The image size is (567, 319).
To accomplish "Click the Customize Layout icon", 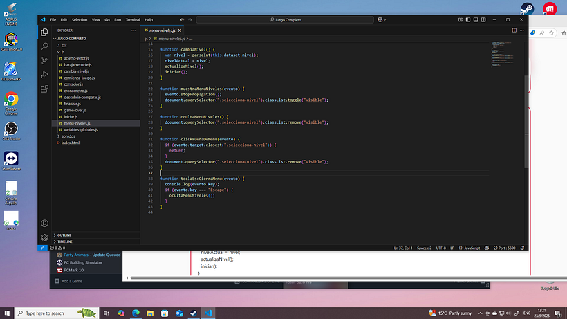I will (461, 20).
